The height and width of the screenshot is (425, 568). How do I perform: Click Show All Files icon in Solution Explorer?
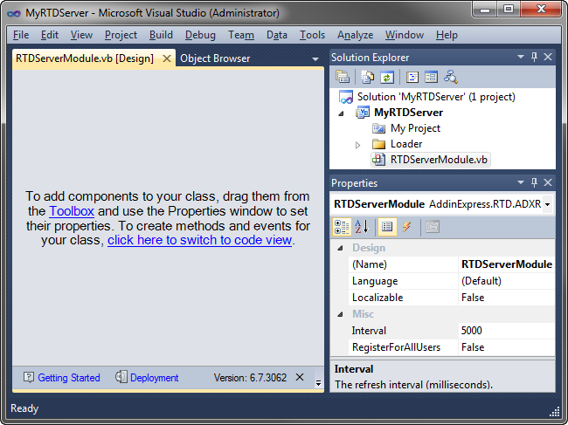367,77
